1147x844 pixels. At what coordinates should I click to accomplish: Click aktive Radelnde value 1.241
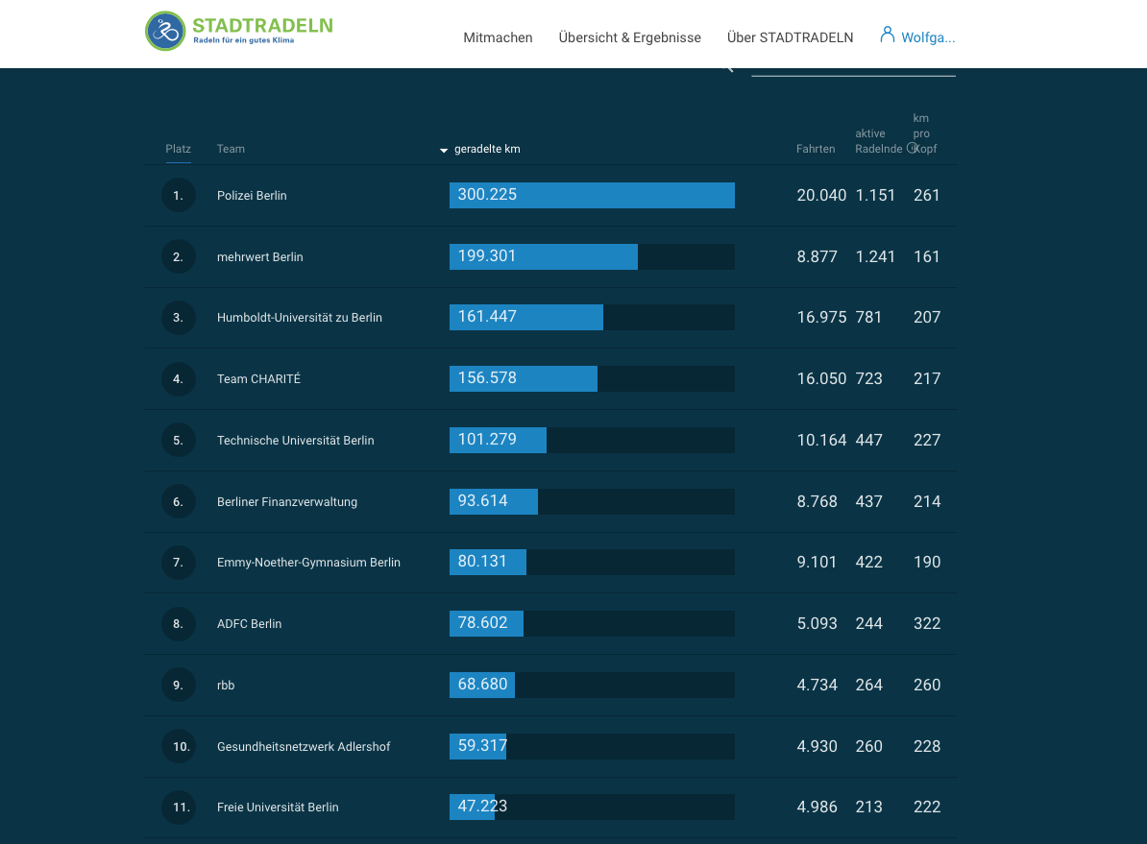click(875, 256)
